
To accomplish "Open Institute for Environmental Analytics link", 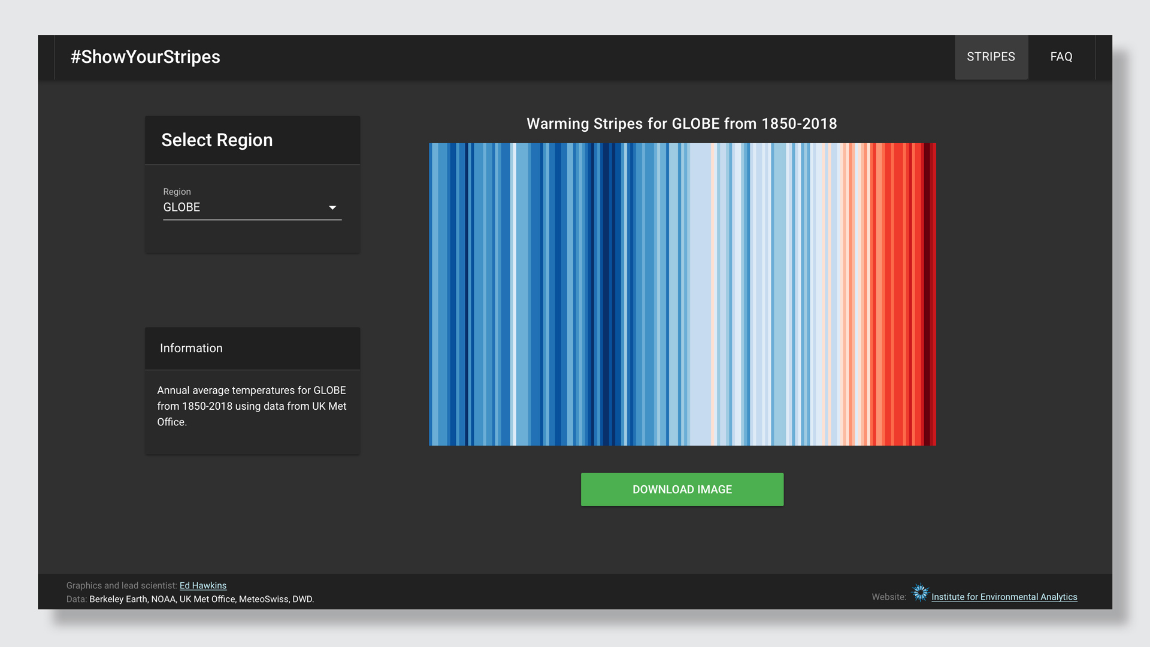I will (1004, 597).
